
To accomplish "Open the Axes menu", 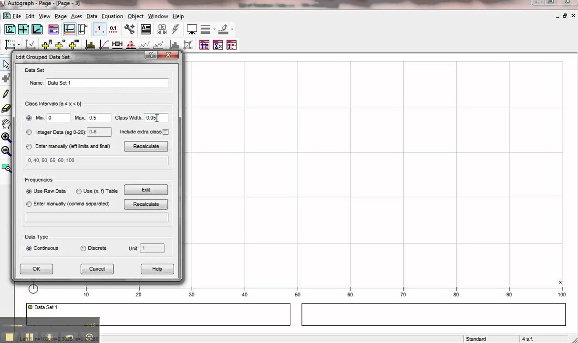I will pyautogui.click(x=76, y=16).
